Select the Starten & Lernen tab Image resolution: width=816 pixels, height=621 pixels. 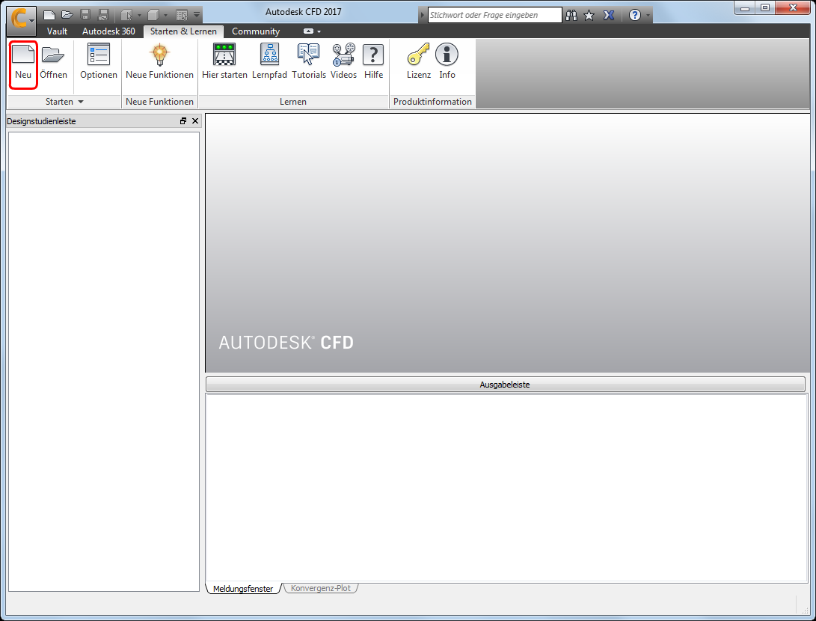pyautogui.click(x=183, y=31)
